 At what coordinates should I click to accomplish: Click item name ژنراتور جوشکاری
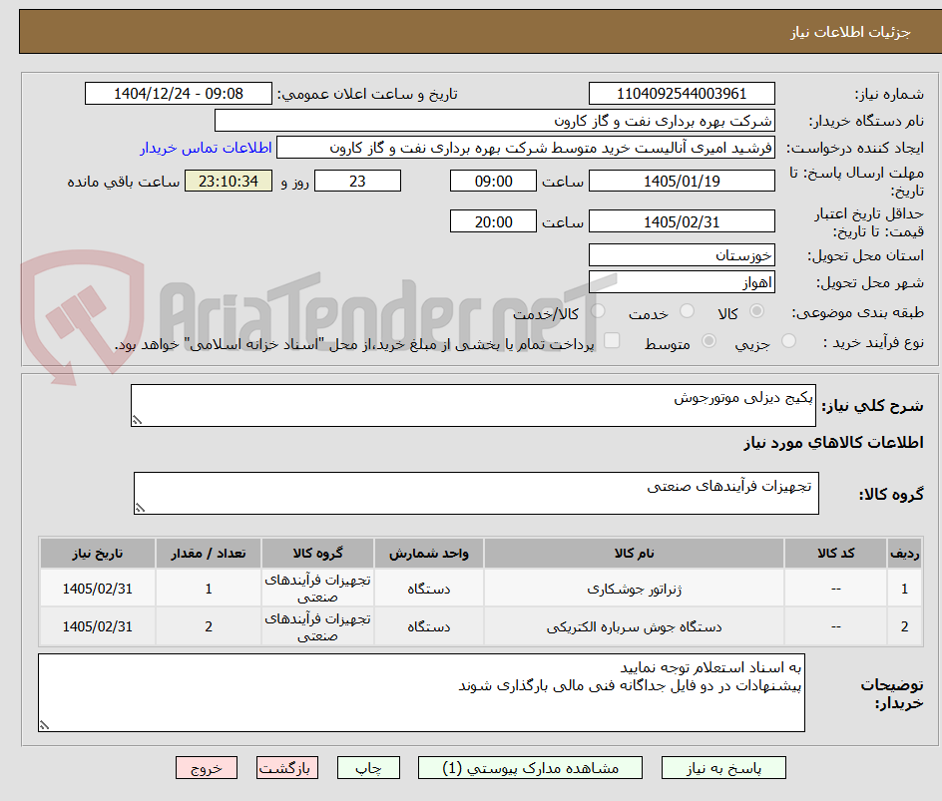pos(635,590)
